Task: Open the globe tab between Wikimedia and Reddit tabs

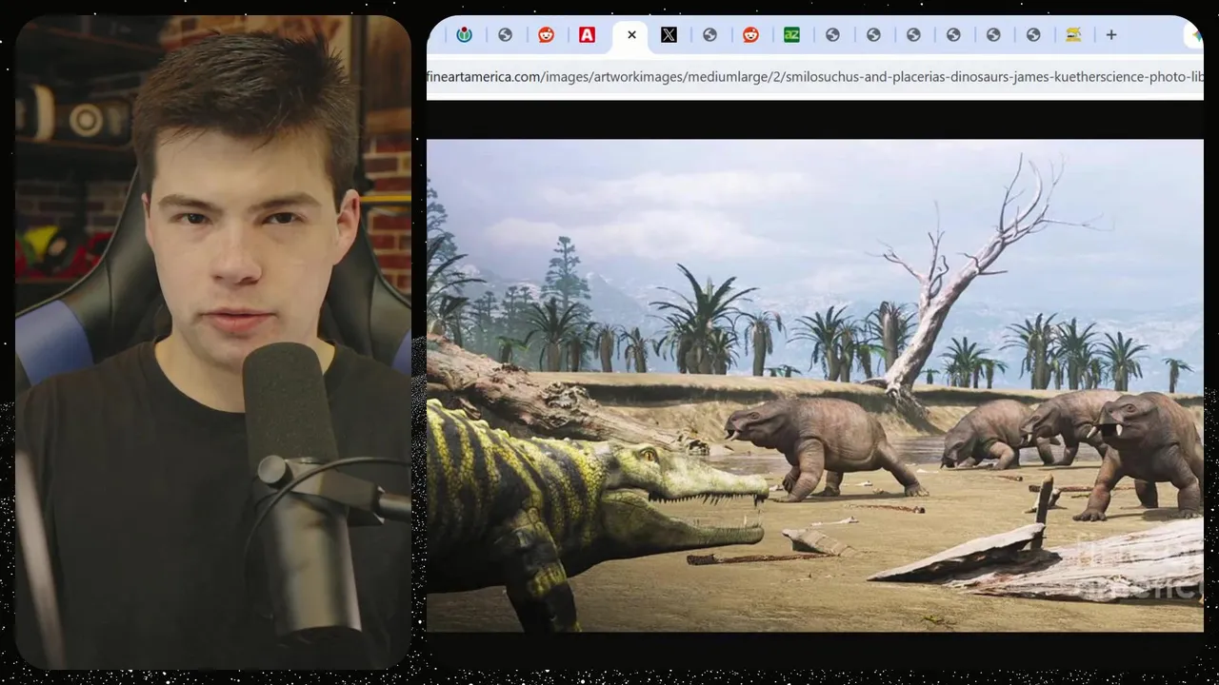Action: [x=506, y=35]
